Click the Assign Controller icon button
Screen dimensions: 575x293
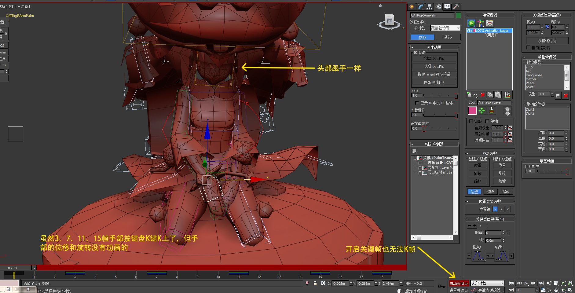coord(414,151)
